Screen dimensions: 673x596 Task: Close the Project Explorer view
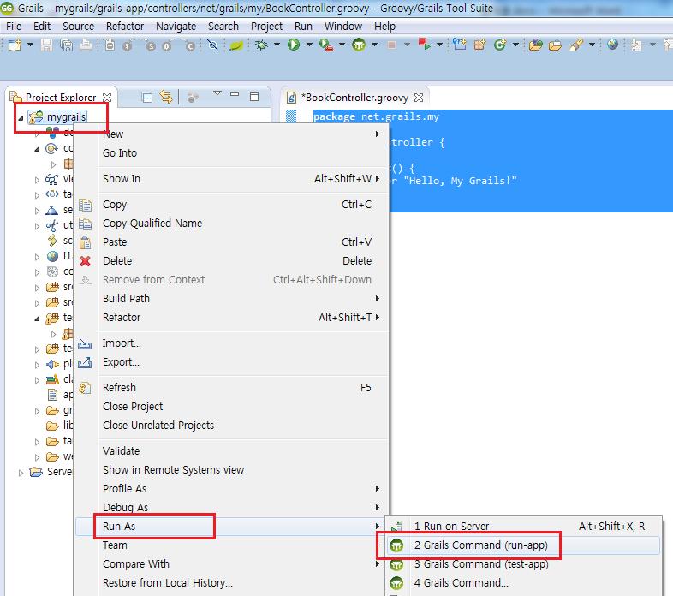tap(107, 98)
